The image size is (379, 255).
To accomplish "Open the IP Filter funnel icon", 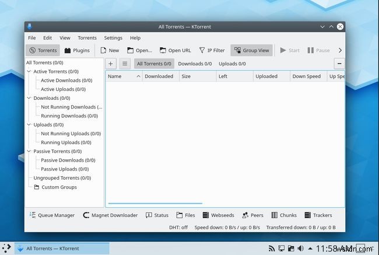I will (x=202, y=50).
